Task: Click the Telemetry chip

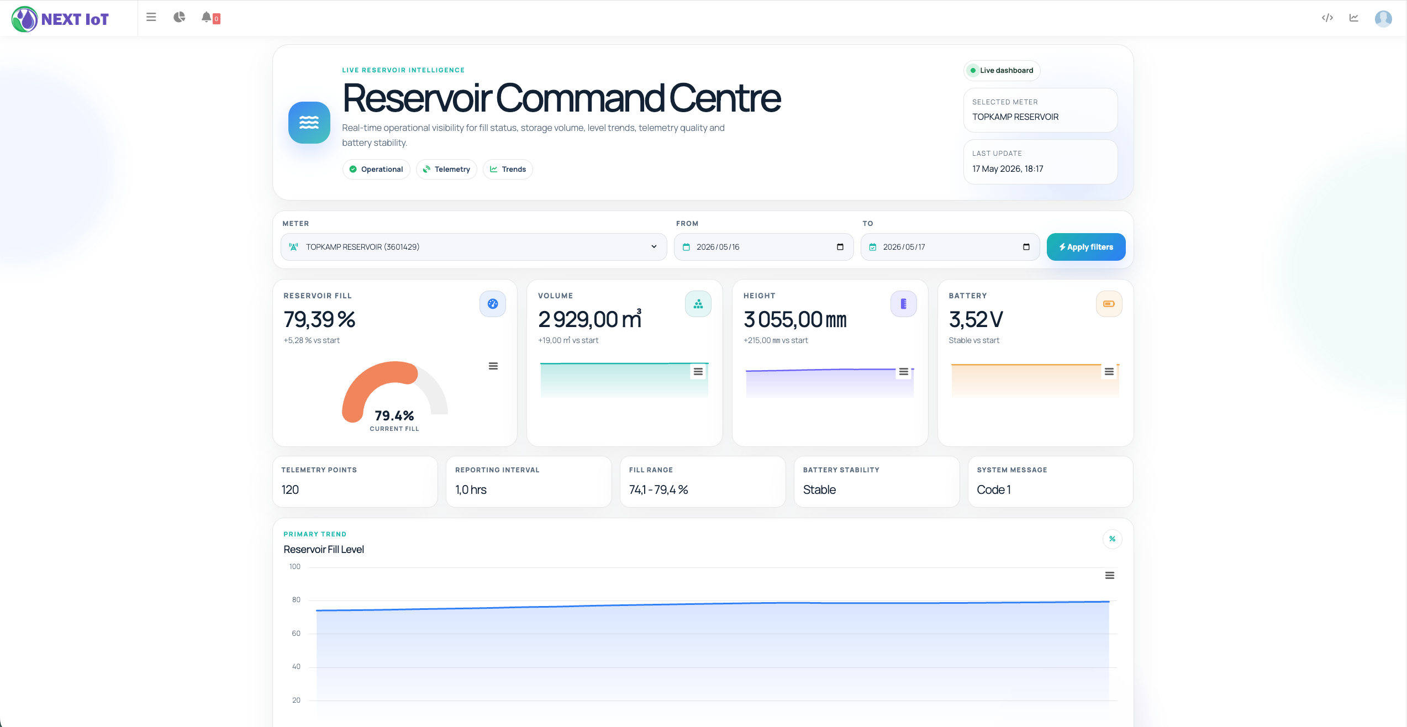Action: click(x=446, y=169)
